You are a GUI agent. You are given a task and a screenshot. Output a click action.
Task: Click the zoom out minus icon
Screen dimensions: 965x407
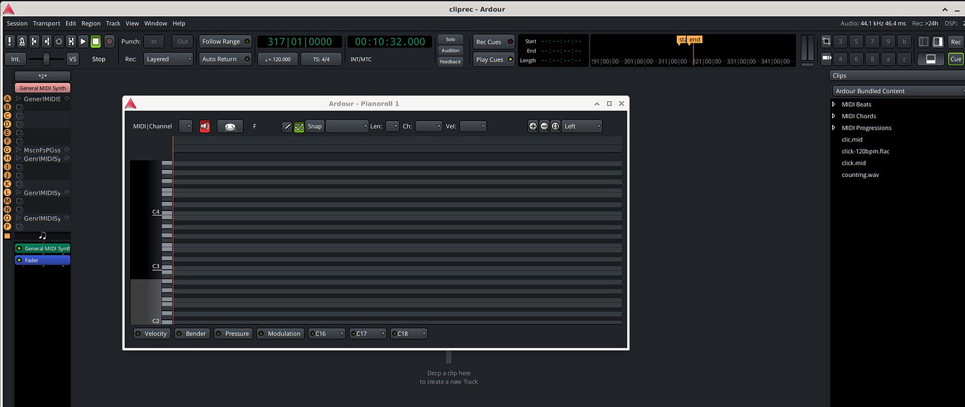tap(544, 127)
